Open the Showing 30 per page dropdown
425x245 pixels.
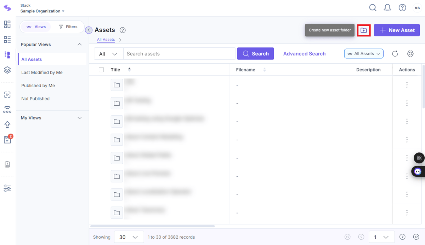tap(129, 237)
